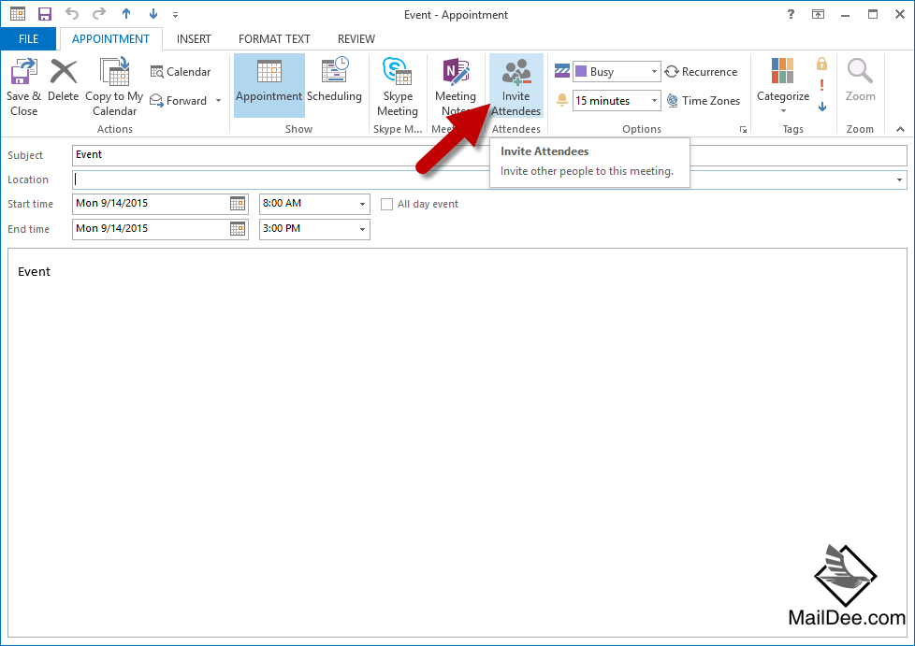Screen dimensions: 915x646
Task: Enable the All day event checkbox
Action: pyautogui.click(x=387, y=204)
